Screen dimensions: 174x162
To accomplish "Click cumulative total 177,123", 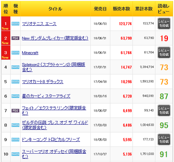I will point(148,139).
